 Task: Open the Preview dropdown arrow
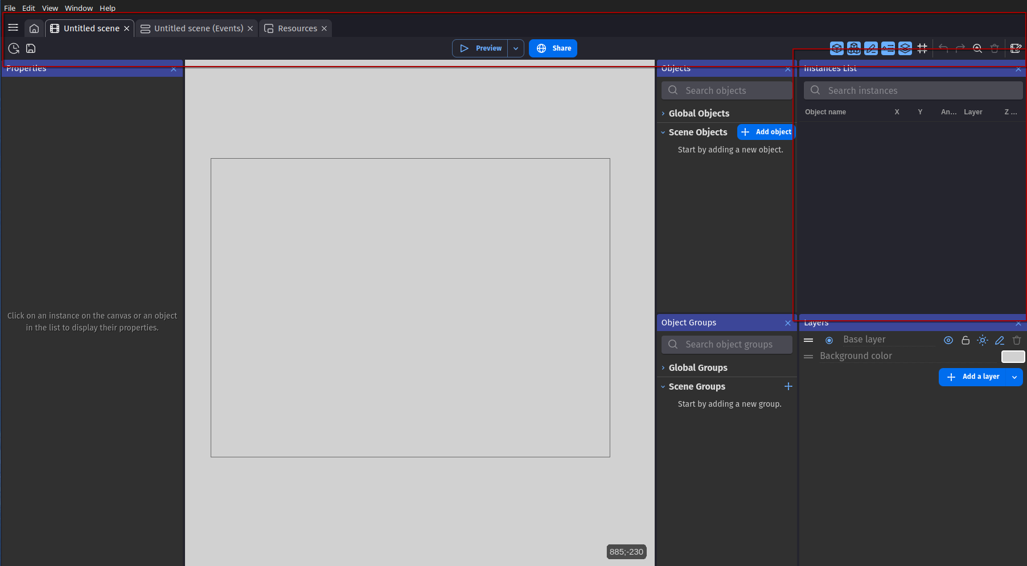click(516, 48)
